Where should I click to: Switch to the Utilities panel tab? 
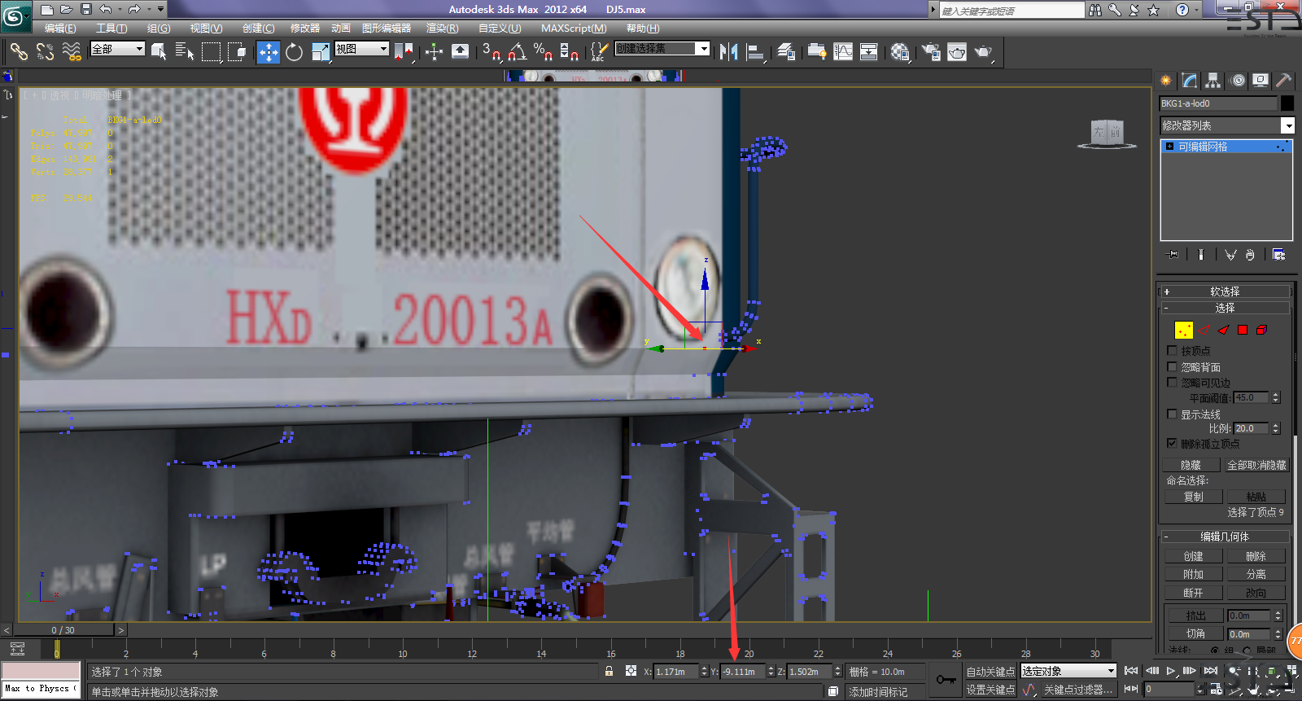pyautogui.click(x=1284, y=80)
